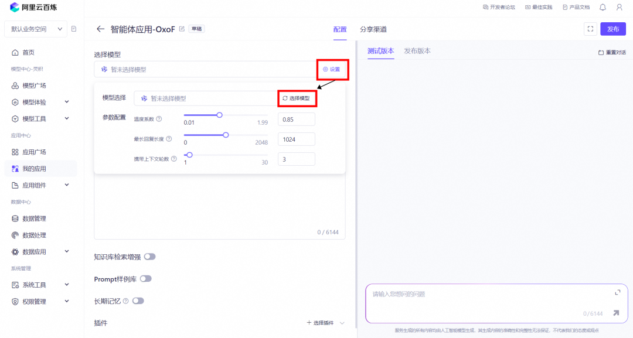Open the 默认业务空间 dropdown
The image size is (633, 338).
pos(35,29)
